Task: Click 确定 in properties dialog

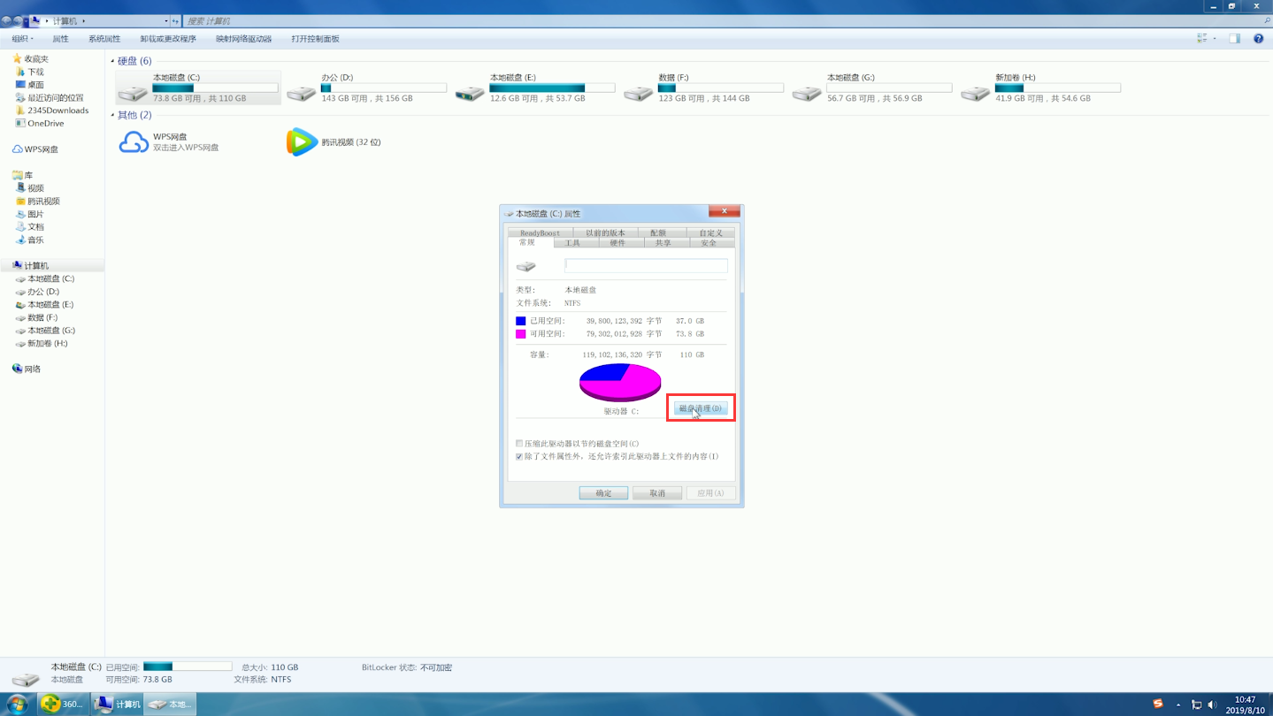Action: pyautogui.click(x=603, y=493)
